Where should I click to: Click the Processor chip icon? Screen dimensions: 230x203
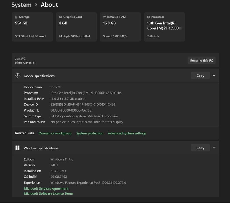(x=148, y=17)
